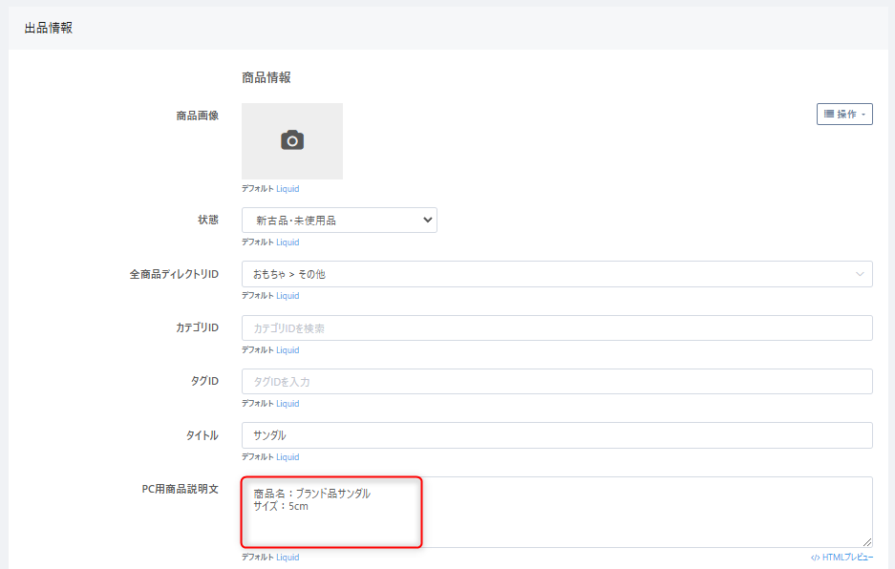Viewport: 895px width, 569px height.
Task: Click デフォルト text under 商品画像
Action: coord(258,189)
